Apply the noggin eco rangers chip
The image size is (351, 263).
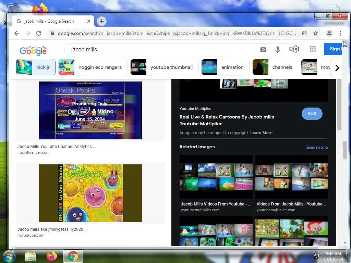pos(93,67)
